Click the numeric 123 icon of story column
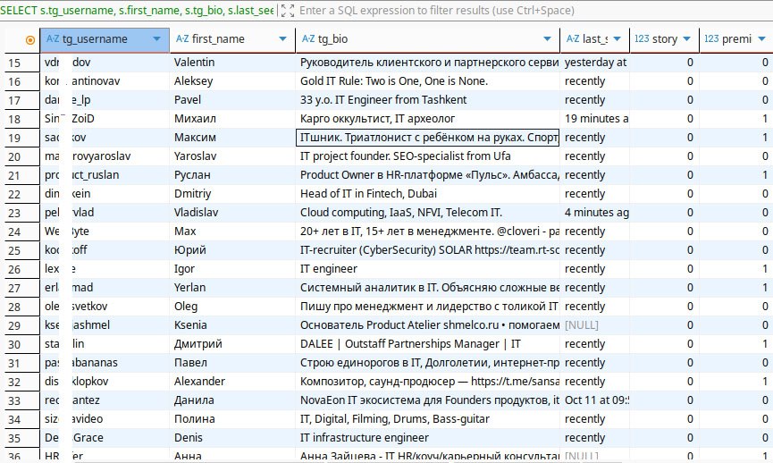Screen dimensions: 773x463 [641, 39]
